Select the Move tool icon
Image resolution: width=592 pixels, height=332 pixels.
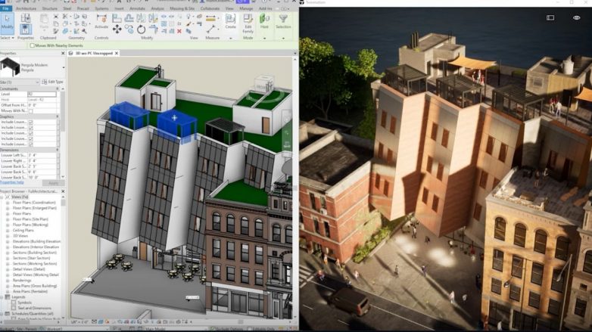pyautogui.click(x=117, y=29)
